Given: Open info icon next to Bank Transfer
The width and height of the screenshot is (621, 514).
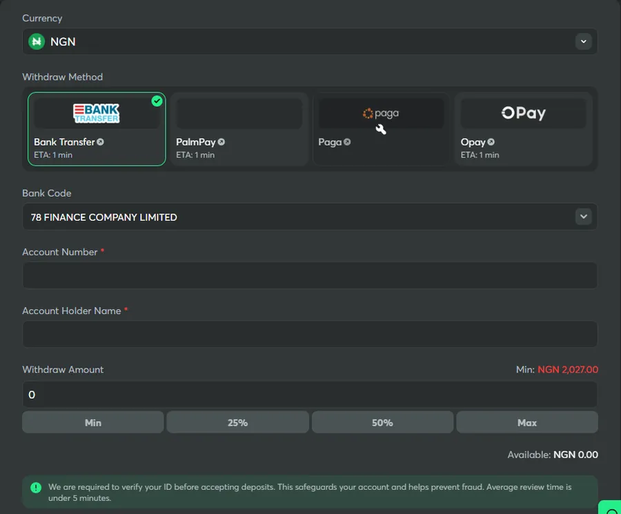Looking at the screenshot, I should pos(100,141).
